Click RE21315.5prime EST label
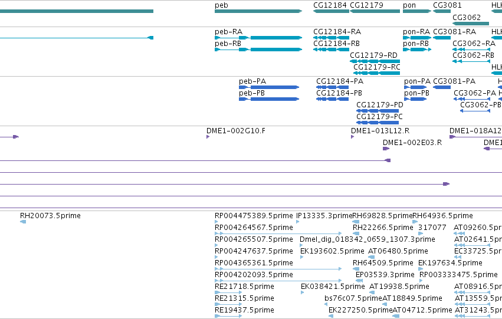 click(244, 298)
